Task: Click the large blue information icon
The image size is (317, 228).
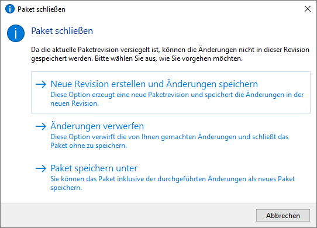Action: point(16,33)
